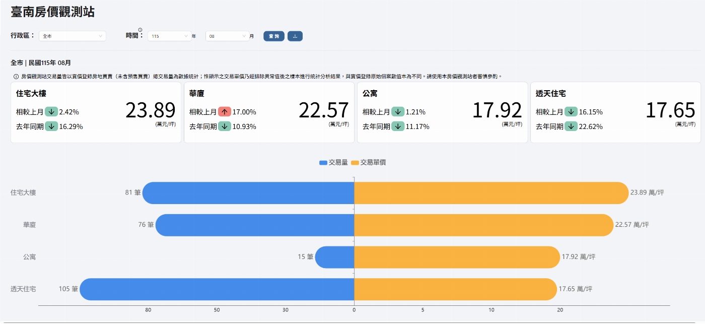705x324 pixels.
Task: Click the download icon button
Action: pos(295,36)
